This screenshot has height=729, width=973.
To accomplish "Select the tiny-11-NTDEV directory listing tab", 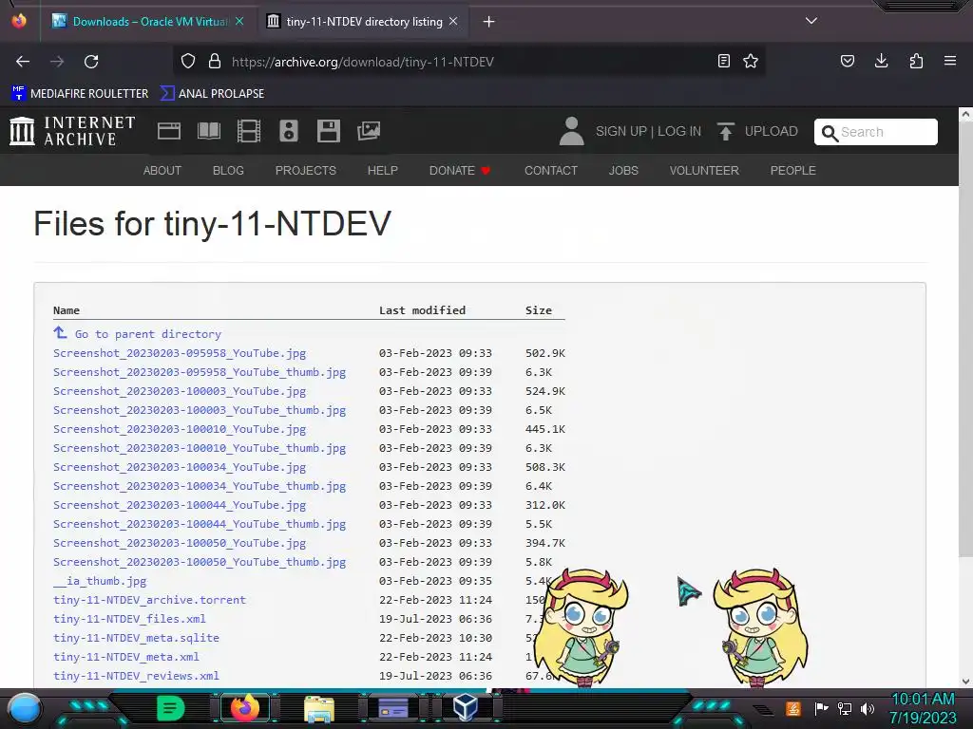I will point(364,22).
